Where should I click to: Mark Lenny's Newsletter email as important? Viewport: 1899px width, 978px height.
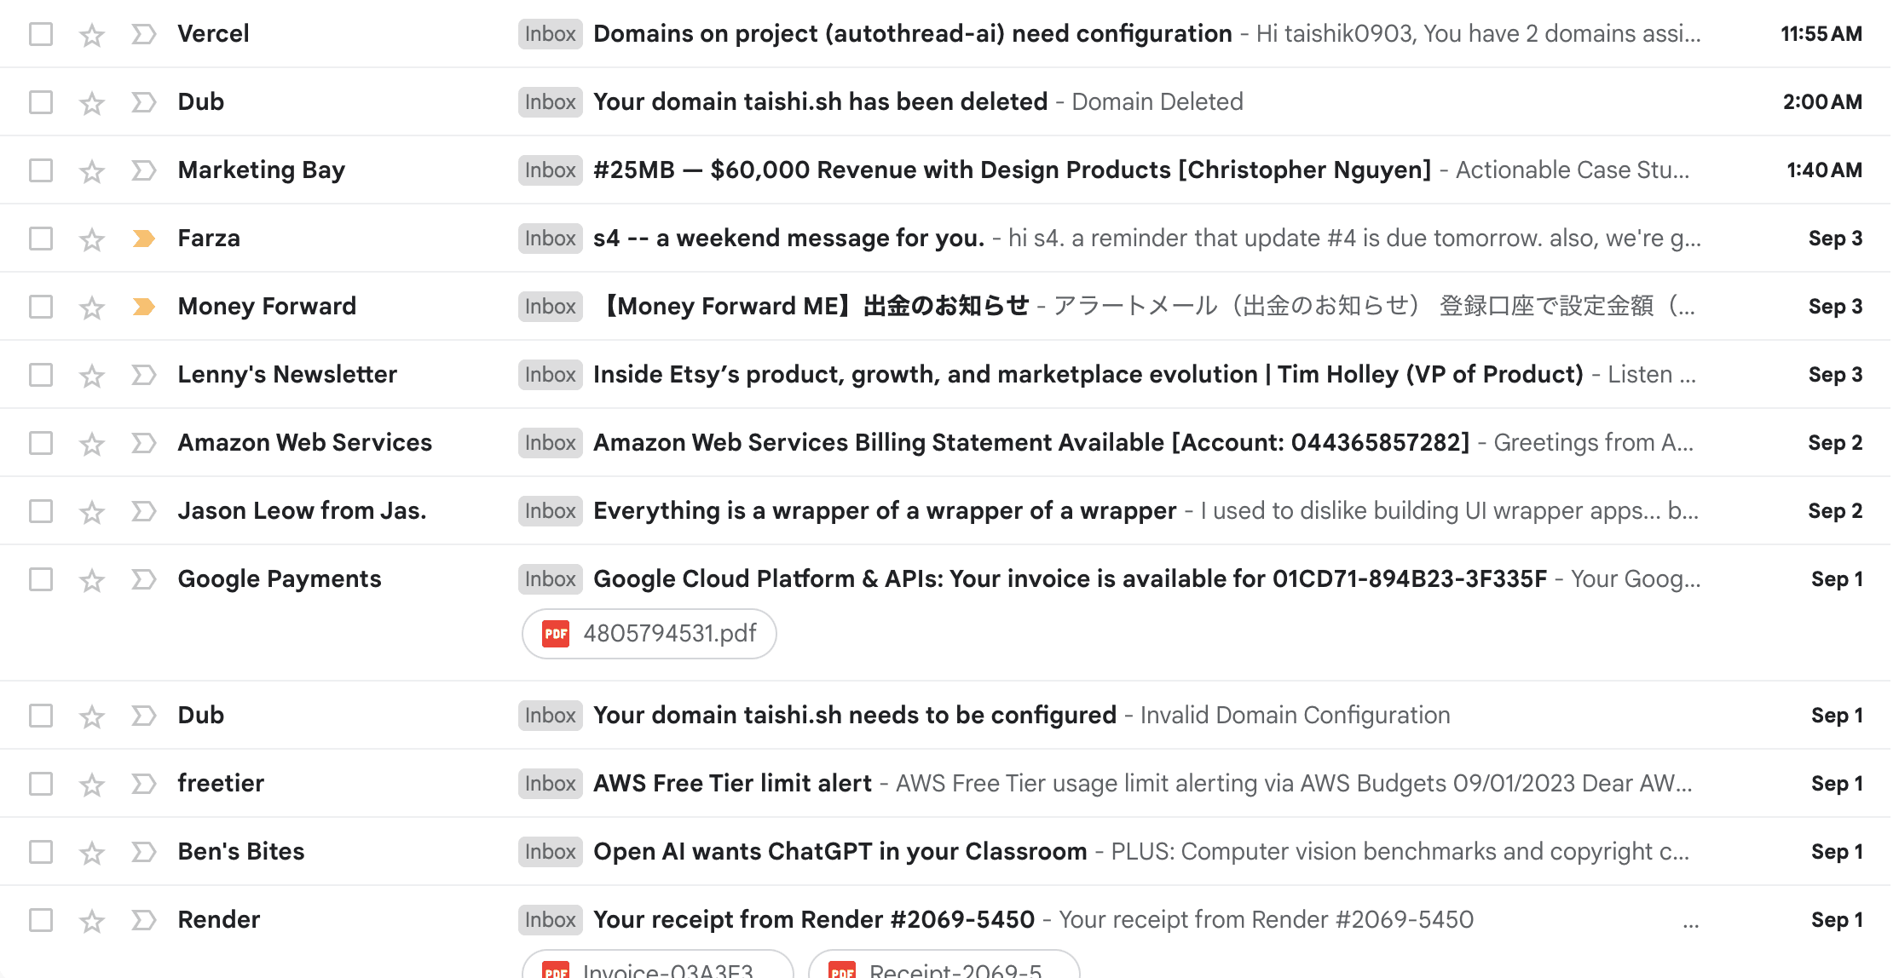click(x=144, y=375)
